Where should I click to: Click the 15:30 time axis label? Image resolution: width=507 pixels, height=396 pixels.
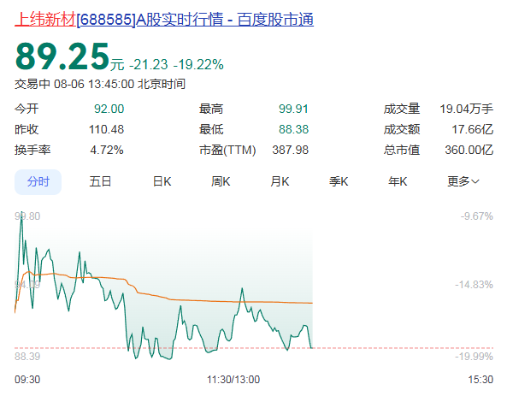[480, 379]
